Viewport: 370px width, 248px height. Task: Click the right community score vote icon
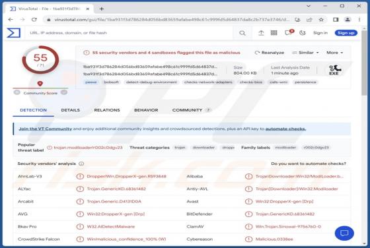[x=64, y=92]
